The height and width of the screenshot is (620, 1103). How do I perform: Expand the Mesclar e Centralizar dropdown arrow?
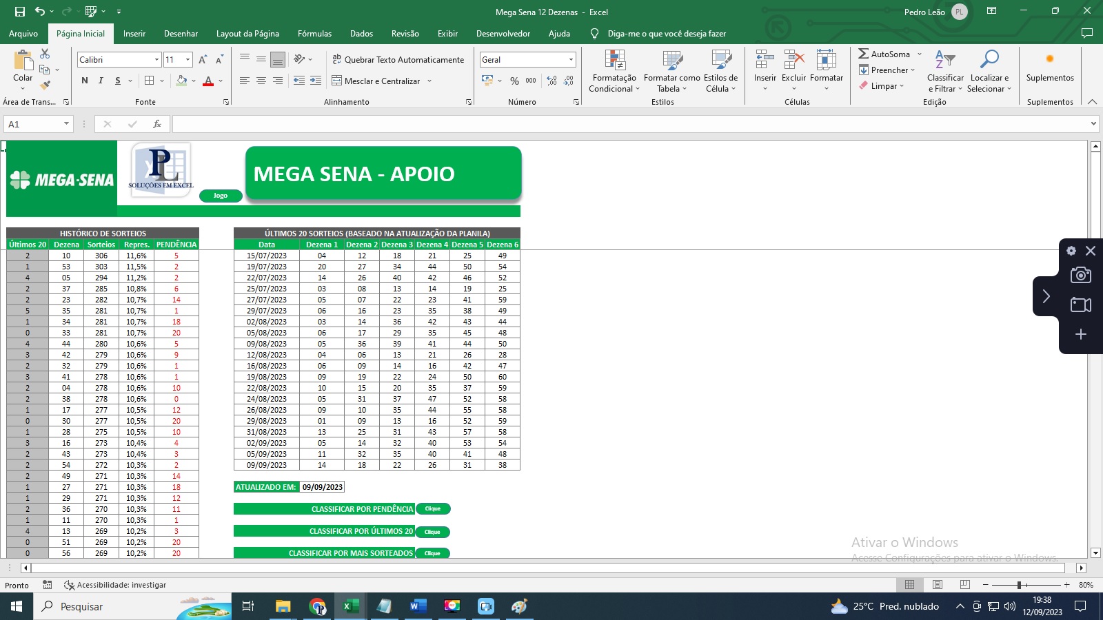(x=429, y=81)
